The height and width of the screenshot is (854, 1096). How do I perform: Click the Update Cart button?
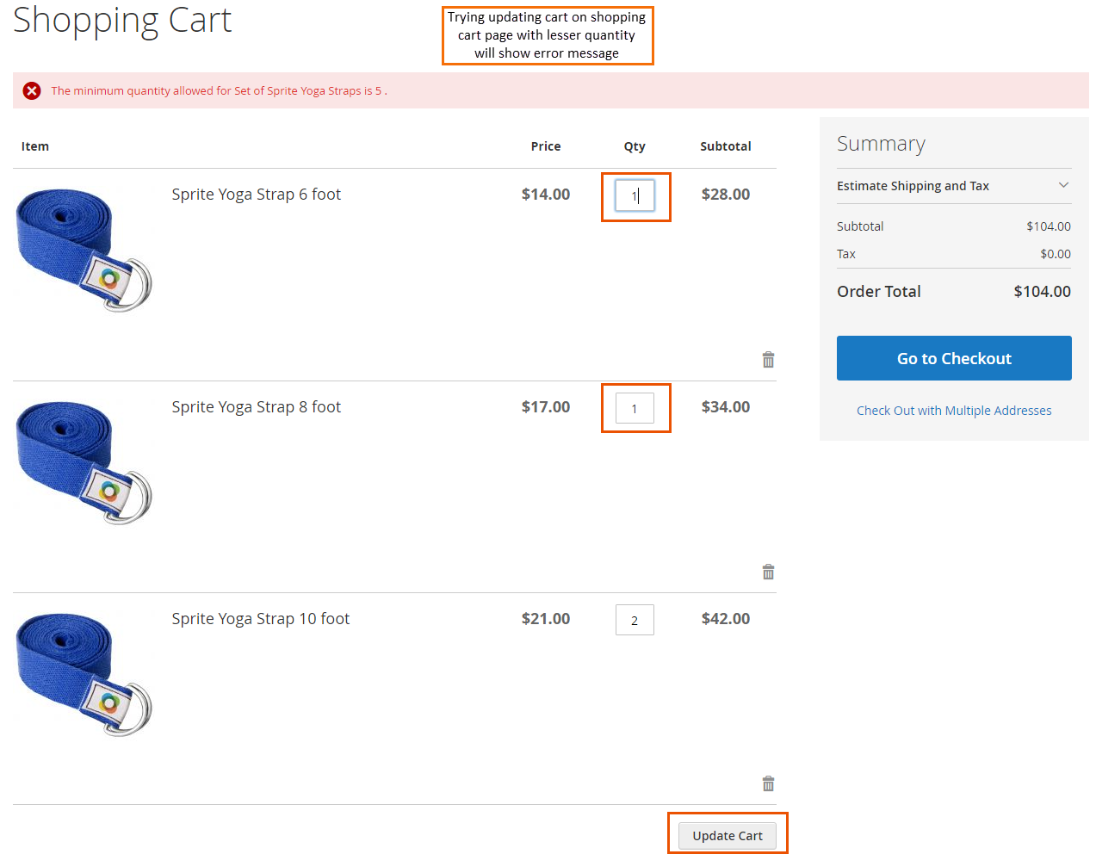click(727, 836)
